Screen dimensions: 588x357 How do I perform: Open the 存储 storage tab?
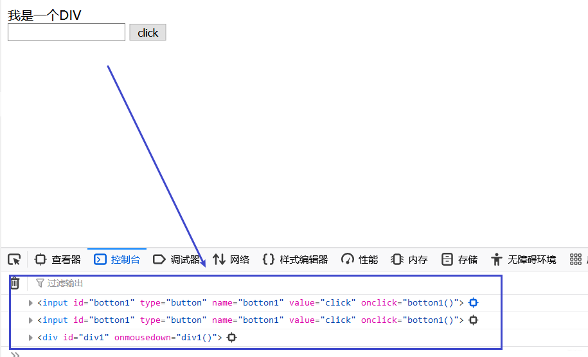(x=459, y=259)
